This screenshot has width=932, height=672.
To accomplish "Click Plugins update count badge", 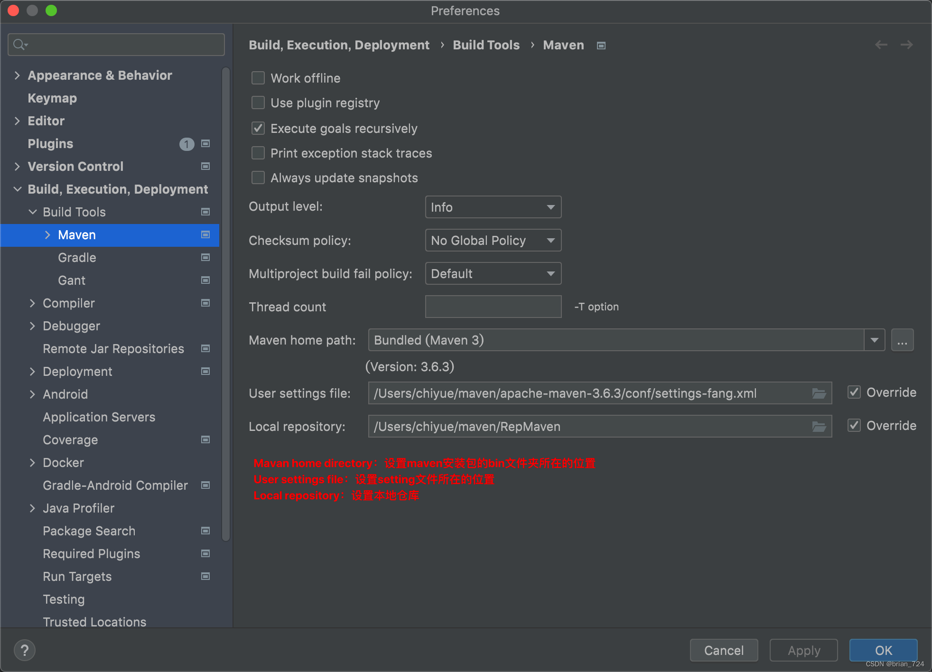I will coord(186,144).
